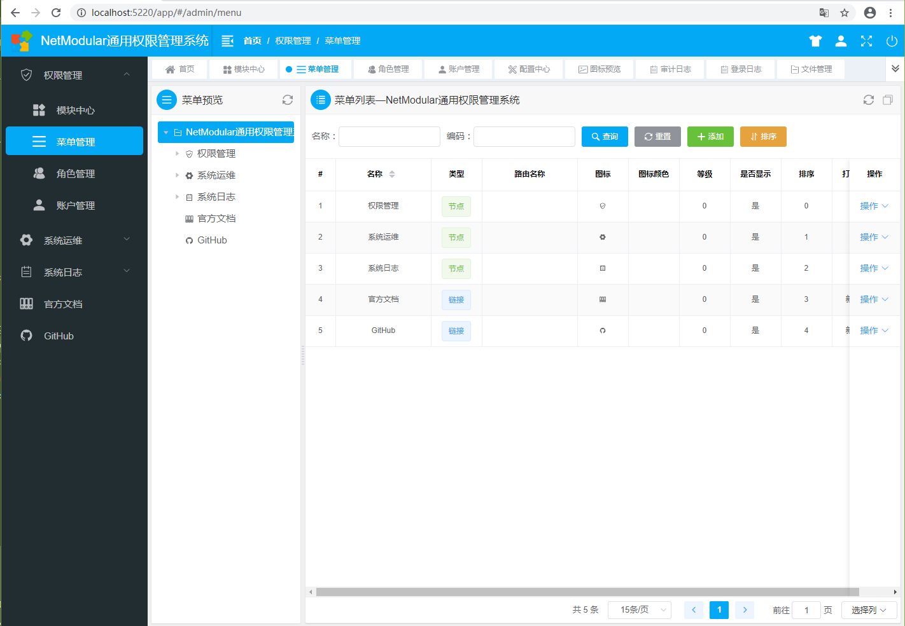This screenshot has height=626, width=905.
Task: Click the 查询 search button
Action: [605, 137]
